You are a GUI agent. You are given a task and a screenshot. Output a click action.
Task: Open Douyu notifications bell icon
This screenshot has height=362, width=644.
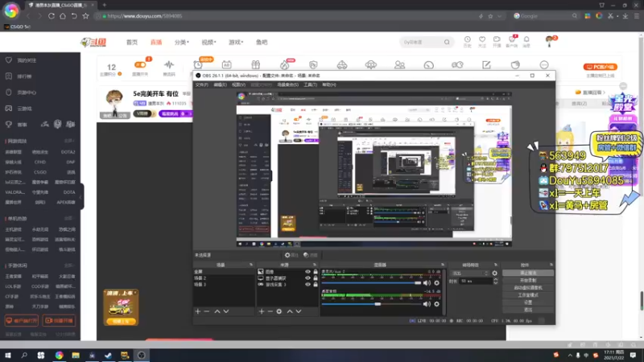(526, 39)
